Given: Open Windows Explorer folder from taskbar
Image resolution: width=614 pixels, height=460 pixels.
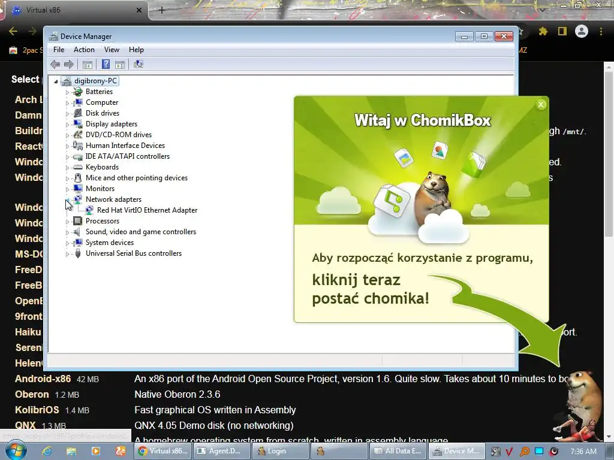Looking at the screenshot, I should pyautogui.click(x=71, y=451).
